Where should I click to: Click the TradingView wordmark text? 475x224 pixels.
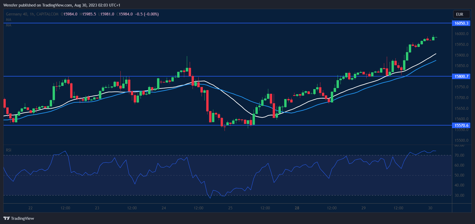click(x=23, y=218)
